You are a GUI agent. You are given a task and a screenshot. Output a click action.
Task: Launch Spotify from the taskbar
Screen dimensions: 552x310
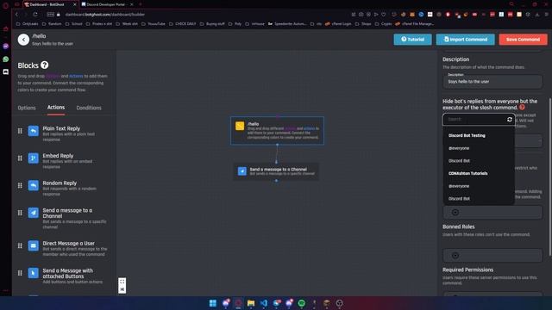(301, 303)
